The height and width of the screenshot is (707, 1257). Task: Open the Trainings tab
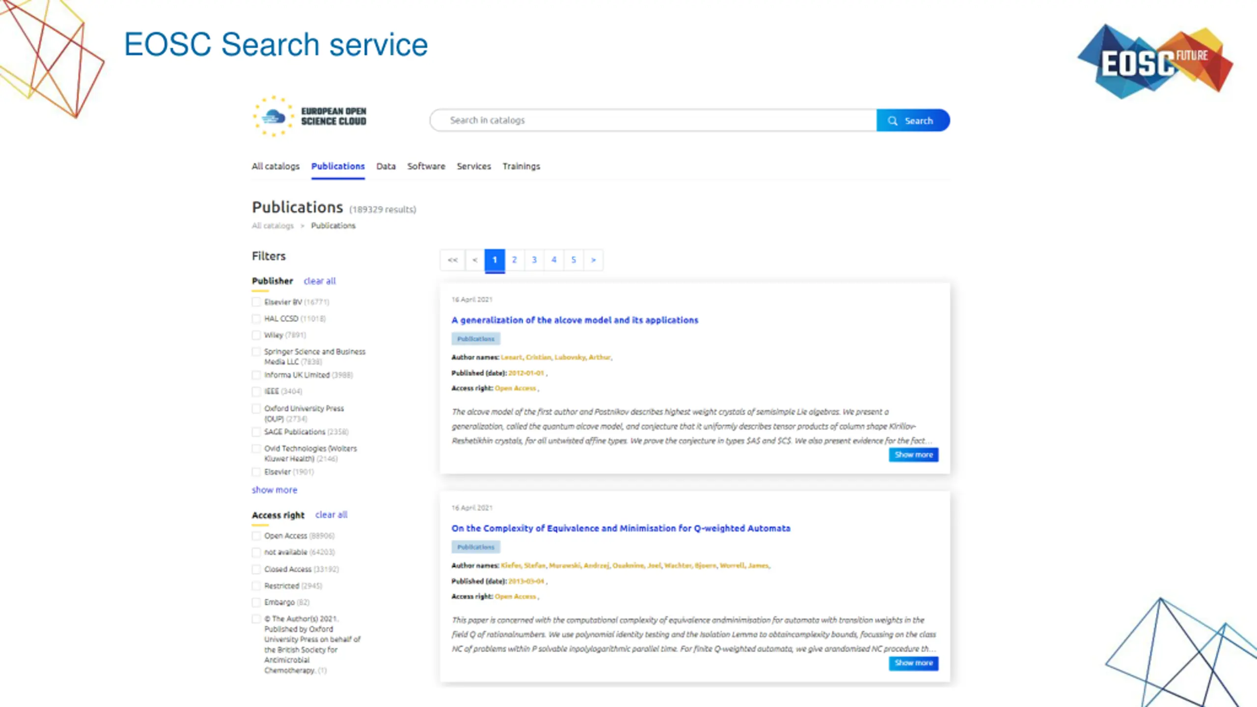click(521, 166)
